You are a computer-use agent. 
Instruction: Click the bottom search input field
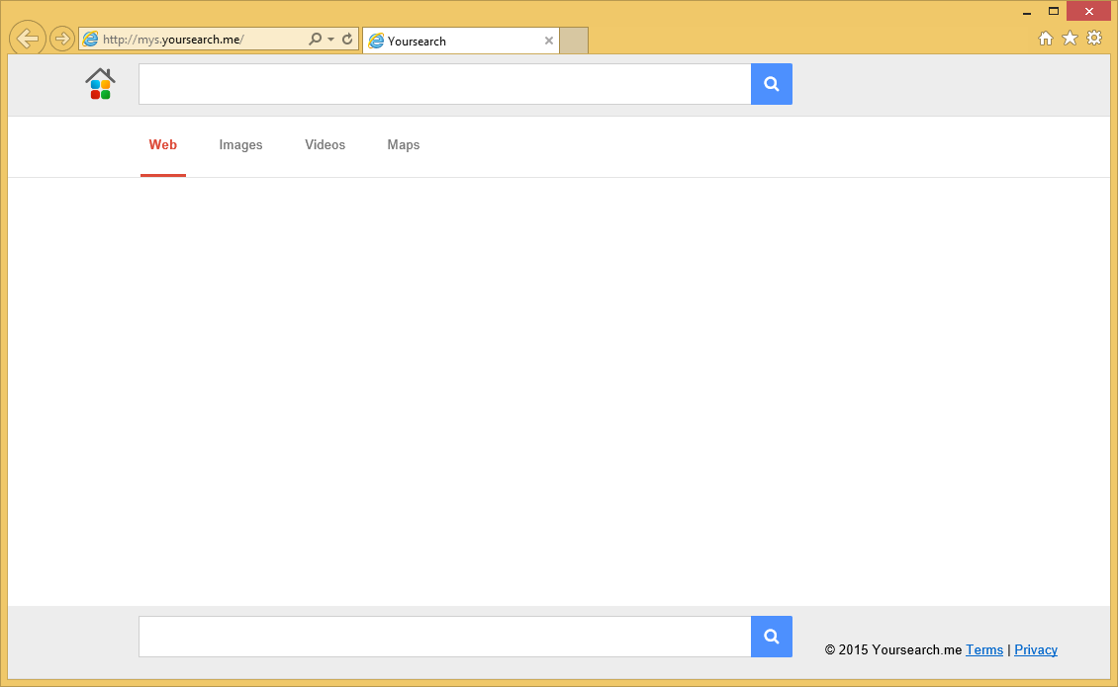pos(445,637)
